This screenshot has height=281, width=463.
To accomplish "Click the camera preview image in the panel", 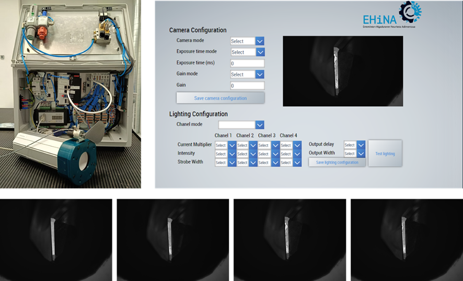I will (343, 71).
